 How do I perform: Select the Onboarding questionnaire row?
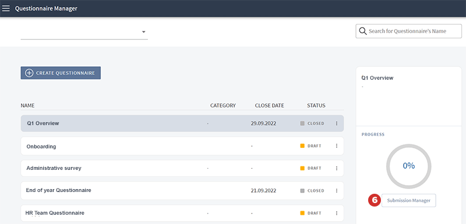(182, 146)
